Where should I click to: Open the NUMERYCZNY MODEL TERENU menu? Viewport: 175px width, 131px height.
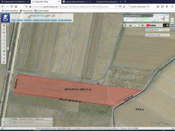click(x=45, y=20)
